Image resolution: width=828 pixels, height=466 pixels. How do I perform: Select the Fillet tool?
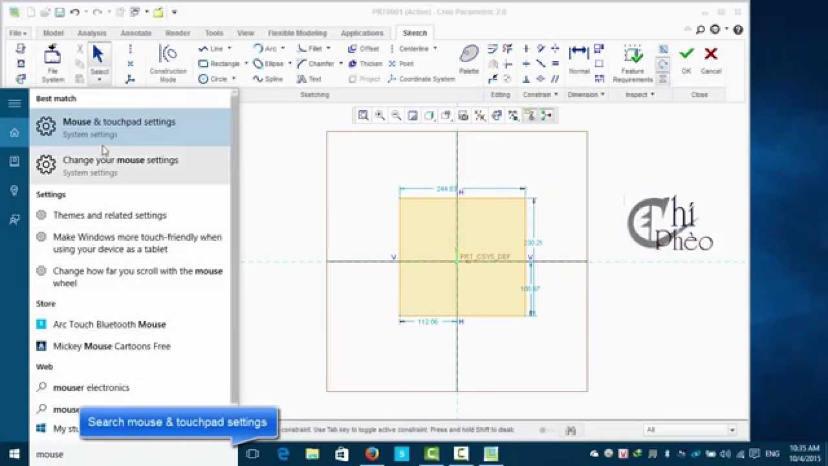[x=310, y=49]
